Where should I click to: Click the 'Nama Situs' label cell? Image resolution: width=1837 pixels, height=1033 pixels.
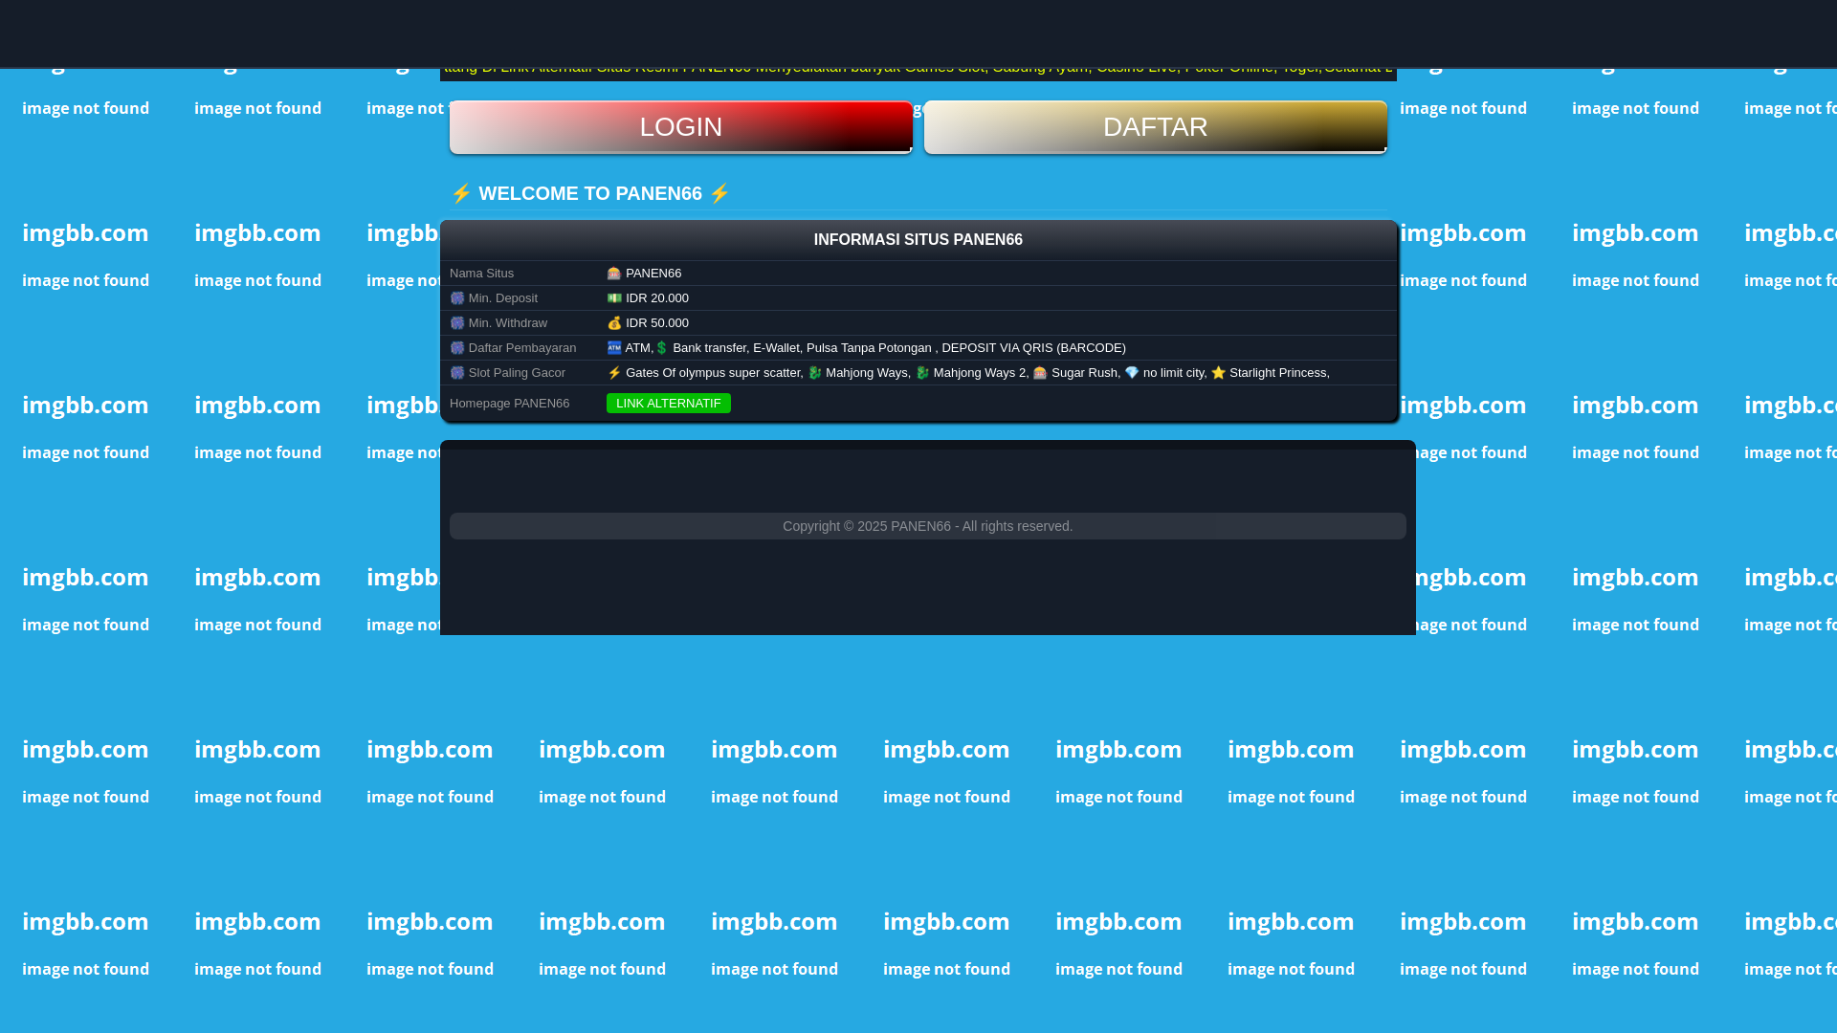click(481, 274)
